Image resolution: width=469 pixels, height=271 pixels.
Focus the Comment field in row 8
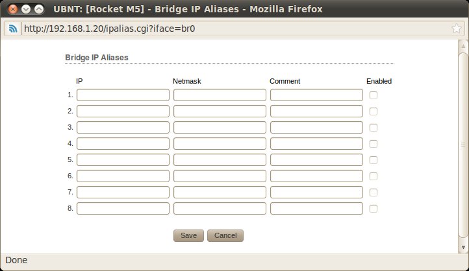(316, 209)
